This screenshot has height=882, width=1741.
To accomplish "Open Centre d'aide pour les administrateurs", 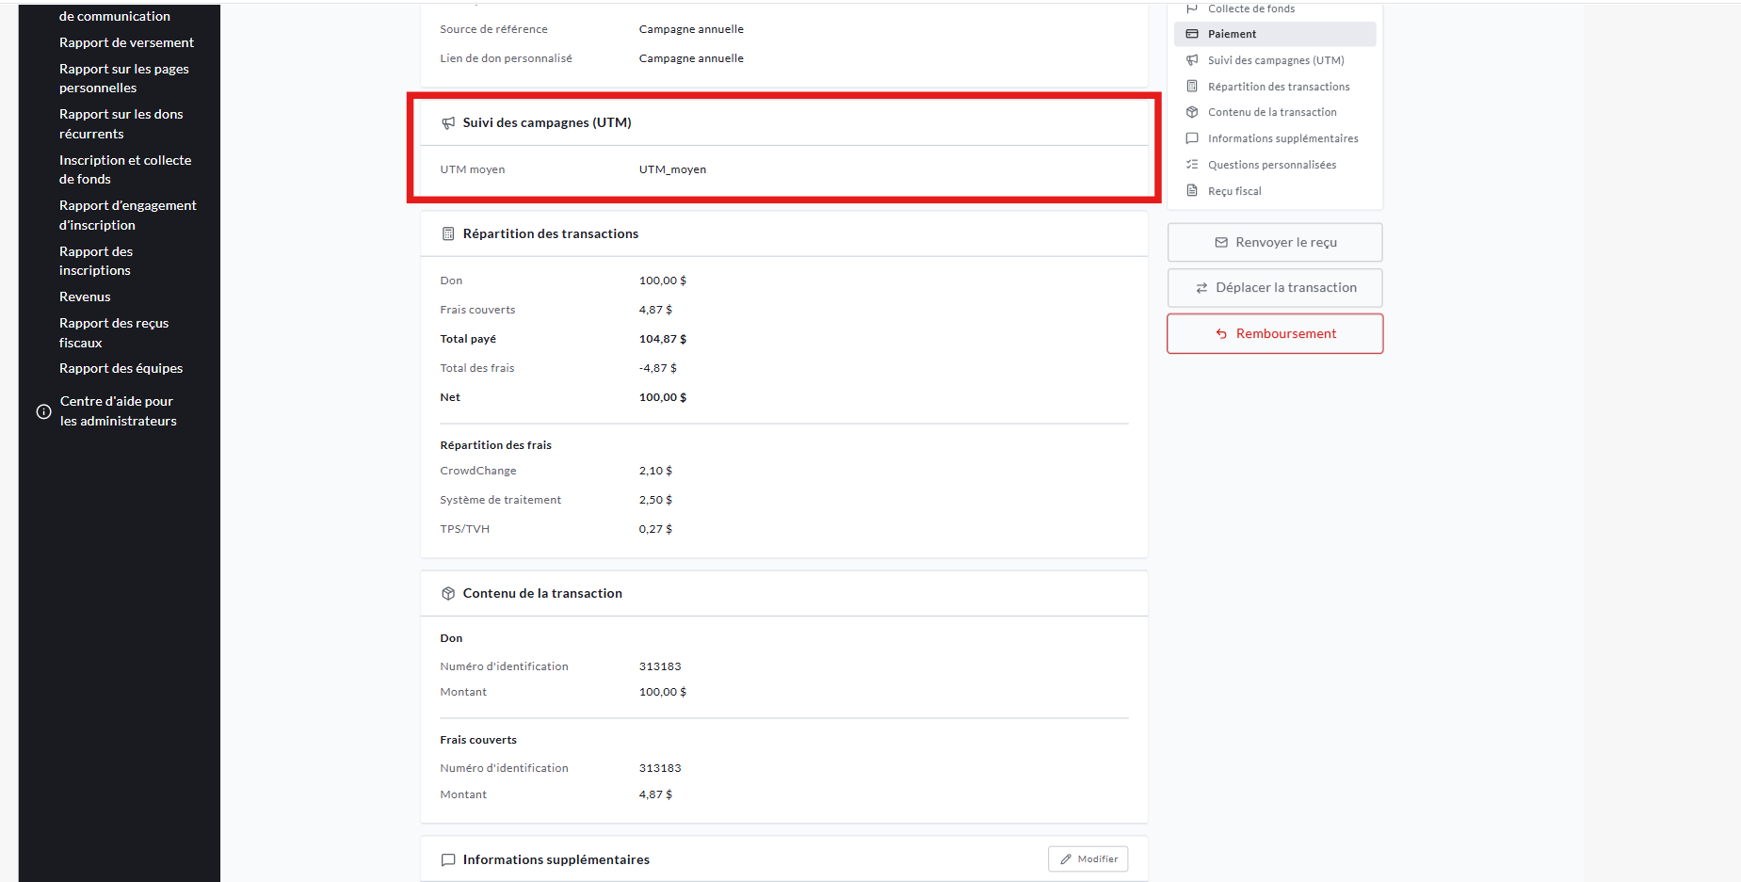I will click(119, 411).
